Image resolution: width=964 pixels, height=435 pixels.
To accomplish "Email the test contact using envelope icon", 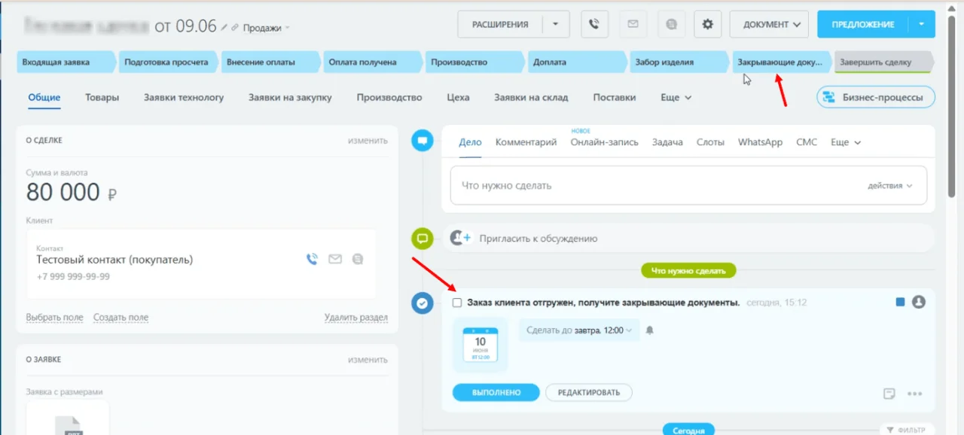I will click(x=335, y=259).
